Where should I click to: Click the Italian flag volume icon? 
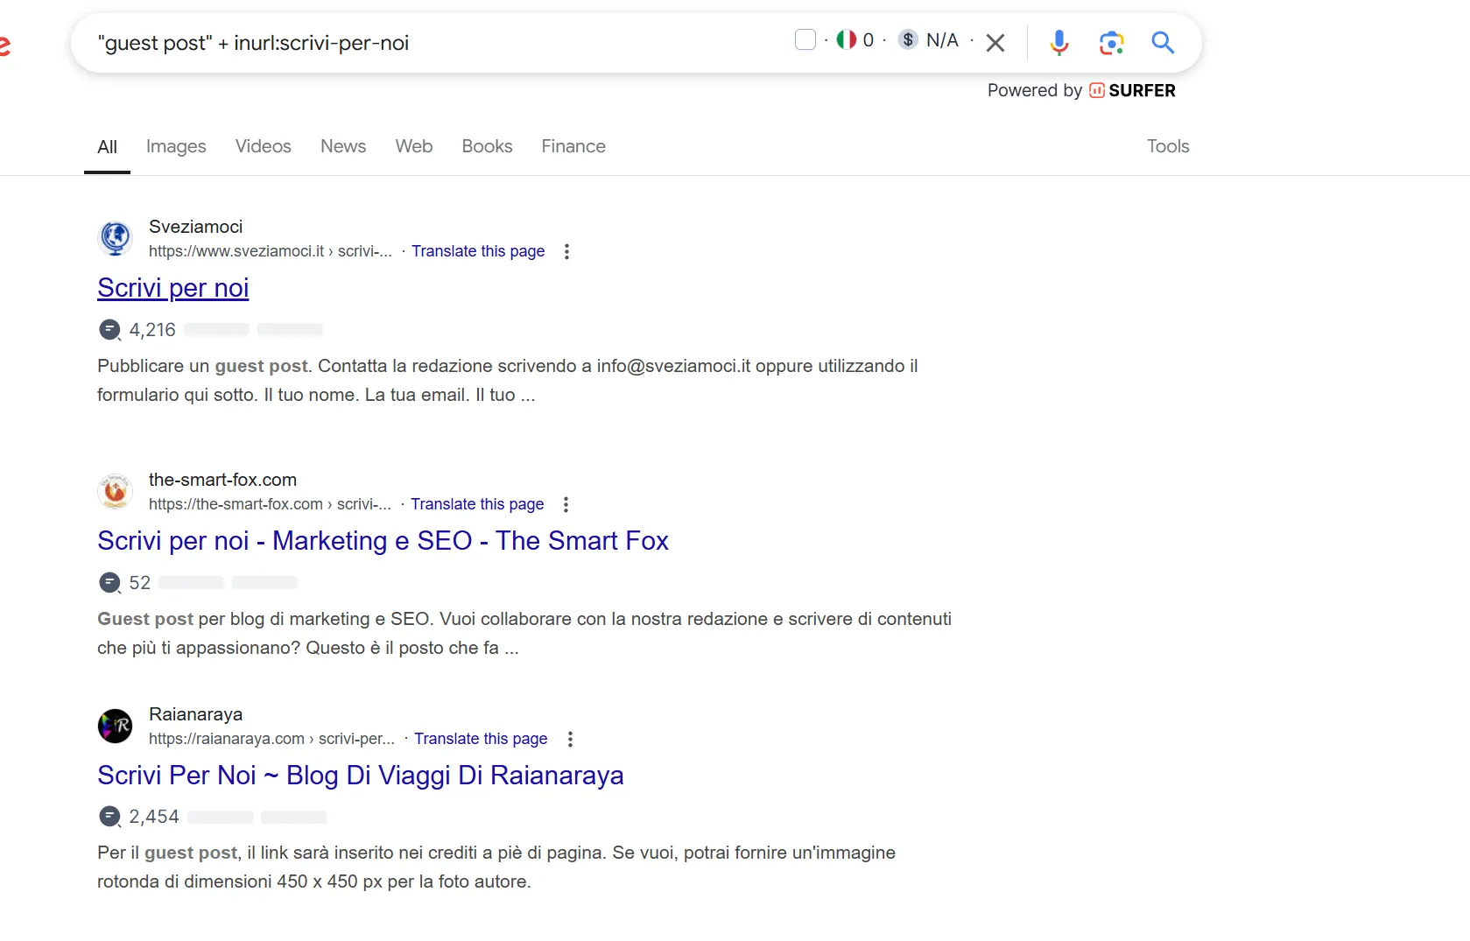click(845, 40)
